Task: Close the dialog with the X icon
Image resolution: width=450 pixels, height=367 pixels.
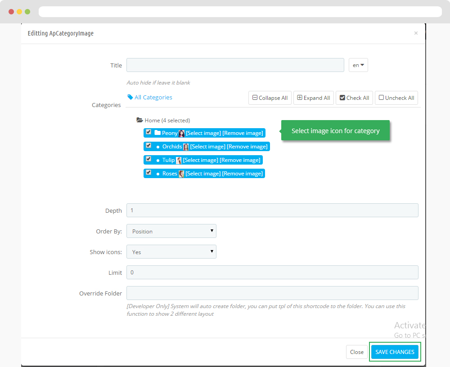Action: pyautogui.click(x=416, y=33)
